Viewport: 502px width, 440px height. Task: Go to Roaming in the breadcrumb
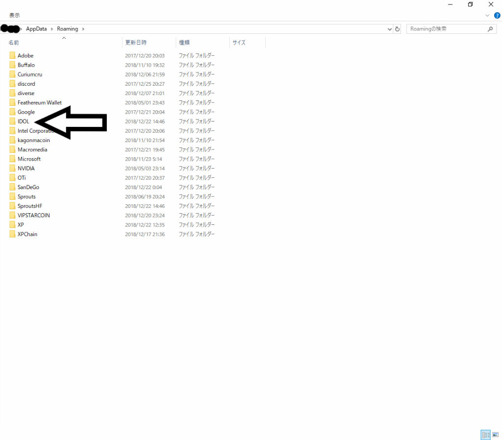click(68, 29)
